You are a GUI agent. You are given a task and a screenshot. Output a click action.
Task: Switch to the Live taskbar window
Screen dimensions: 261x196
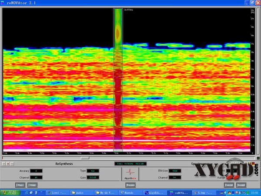(57, 193)
